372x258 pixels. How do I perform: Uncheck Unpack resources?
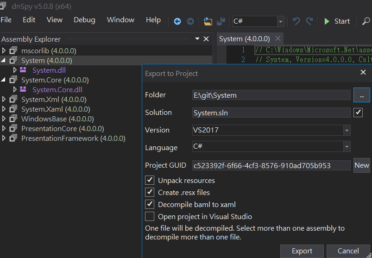pos(150,180)
